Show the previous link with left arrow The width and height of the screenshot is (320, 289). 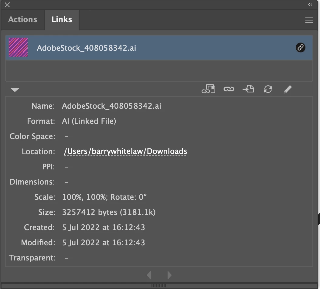[149, 275]
